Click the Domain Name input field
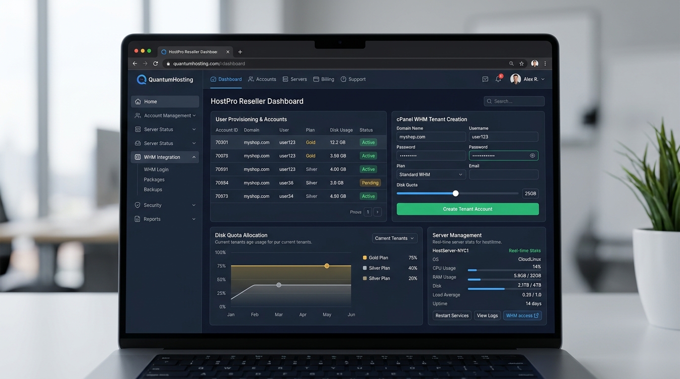The image size is (680, 379). coord(431,137)
